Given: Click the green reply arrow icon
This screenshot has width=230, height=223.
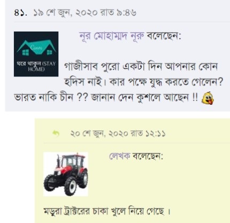Looking at the screenshot, I should [56, 133].
